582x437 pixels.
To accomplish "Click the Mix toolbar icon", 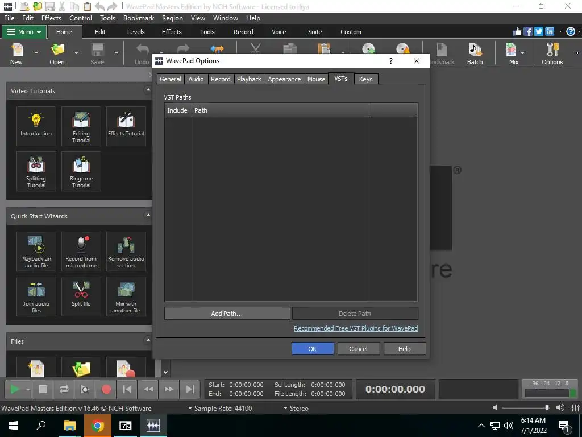I will [512, 53].
